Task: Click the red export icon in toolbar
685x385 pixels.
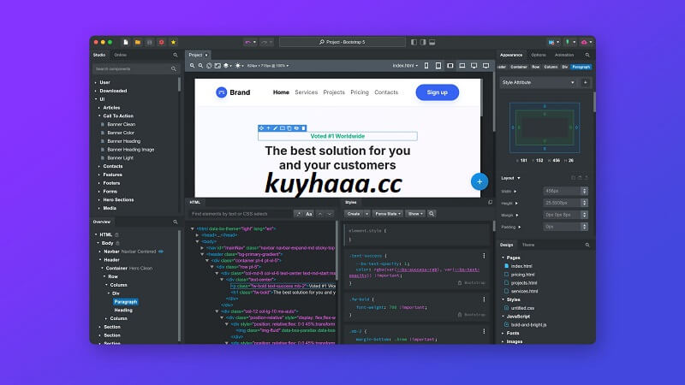Action: pyautogui.click(x=161, y=42)
